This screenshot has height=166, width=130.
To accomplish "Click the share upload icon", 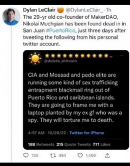I will 107,155.
